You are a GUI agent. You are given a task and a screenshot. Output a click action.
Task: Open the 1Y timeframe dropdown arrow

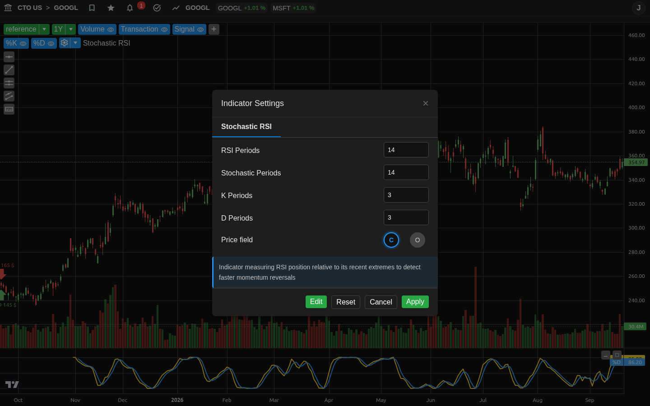tap(71, 29)
